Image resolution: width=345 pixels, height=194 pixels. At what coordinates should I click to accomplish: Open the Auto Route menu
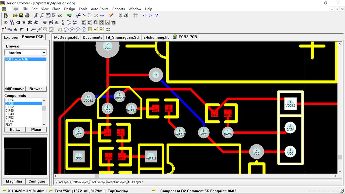pos(100,9)
